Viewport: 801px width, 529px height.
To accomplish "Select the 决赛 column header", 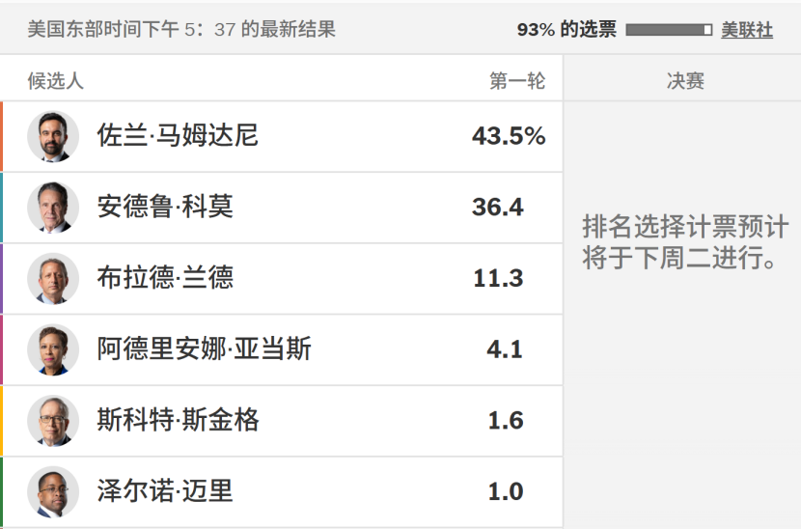I will click(x=685, y=81).
